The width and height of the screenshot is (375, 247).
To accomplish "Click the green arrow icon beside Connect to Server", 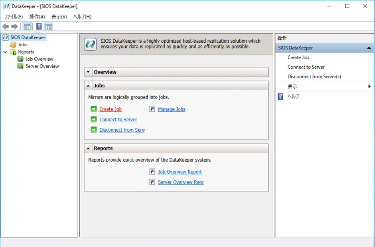I will pyautogui.click(x=93, y=119).
